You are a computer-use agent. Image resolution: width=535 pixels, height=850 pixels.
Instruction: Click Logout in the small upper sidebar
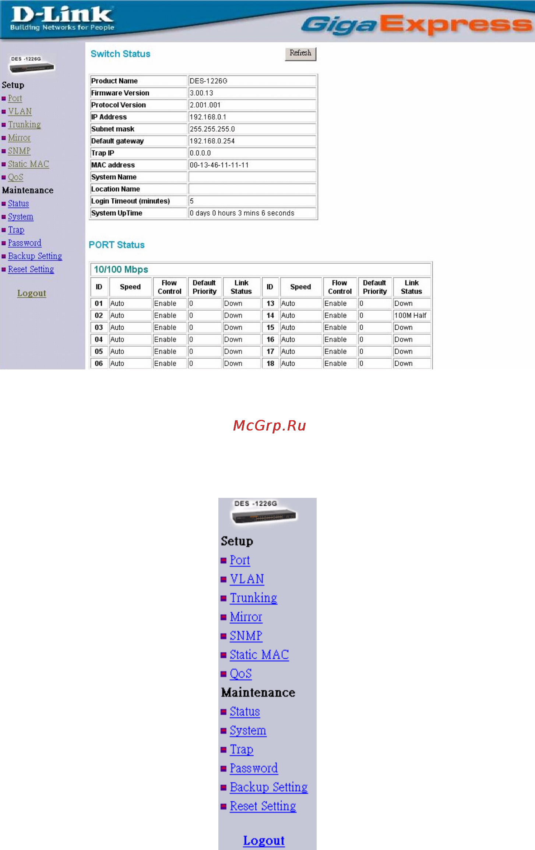pos(32,293)
